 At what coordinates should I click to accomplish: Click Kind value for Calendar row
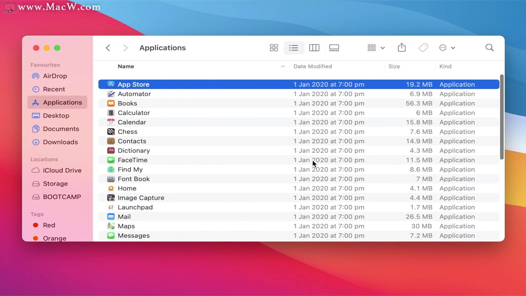(457, 122)
